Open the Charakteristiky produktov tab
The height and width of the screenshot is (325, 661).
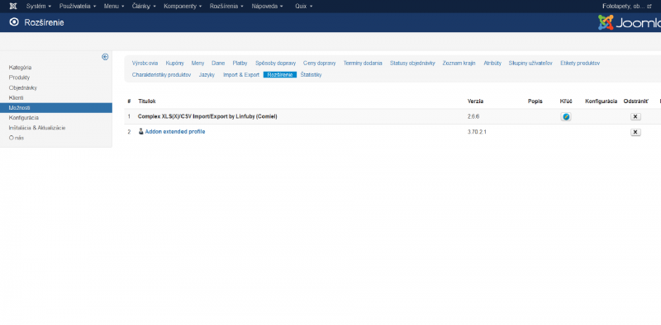[x=161, y=74]
